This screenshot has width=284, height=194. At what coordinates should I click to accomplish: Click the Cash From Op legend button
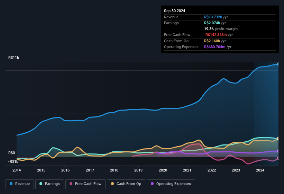tap(126, 184)
